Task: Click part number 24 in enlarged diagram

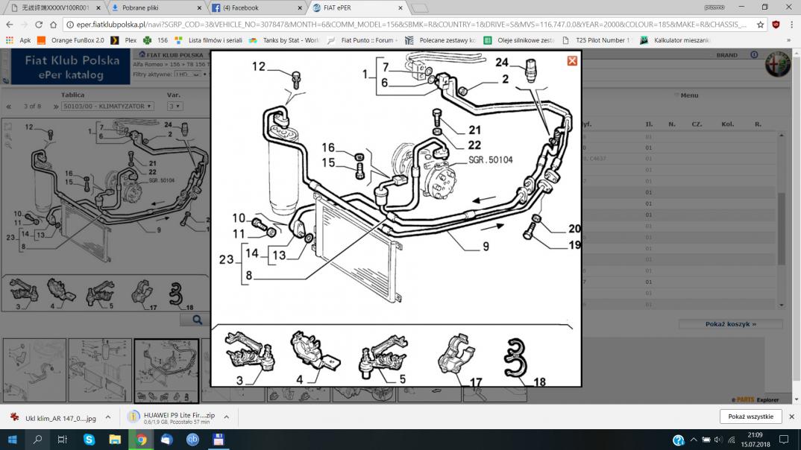Action: coord(502,63)
